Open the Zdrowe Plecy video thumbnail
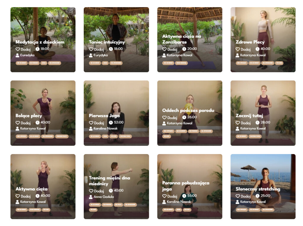 (263, 40)
